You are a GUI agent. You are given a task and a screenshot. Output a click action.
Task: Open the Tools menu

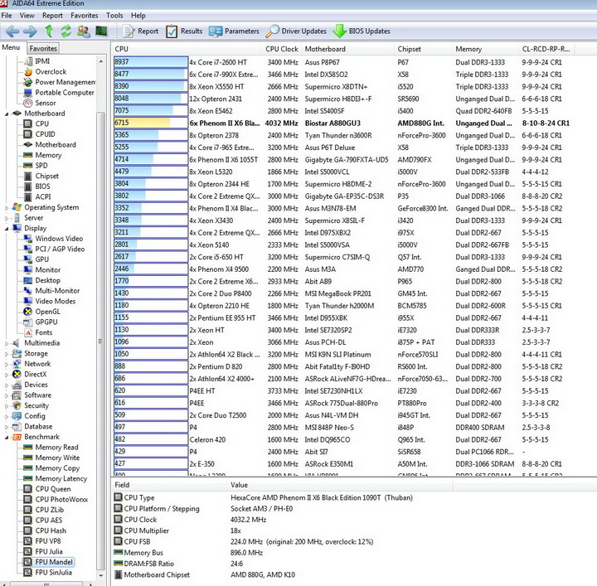tap(114, 16)
